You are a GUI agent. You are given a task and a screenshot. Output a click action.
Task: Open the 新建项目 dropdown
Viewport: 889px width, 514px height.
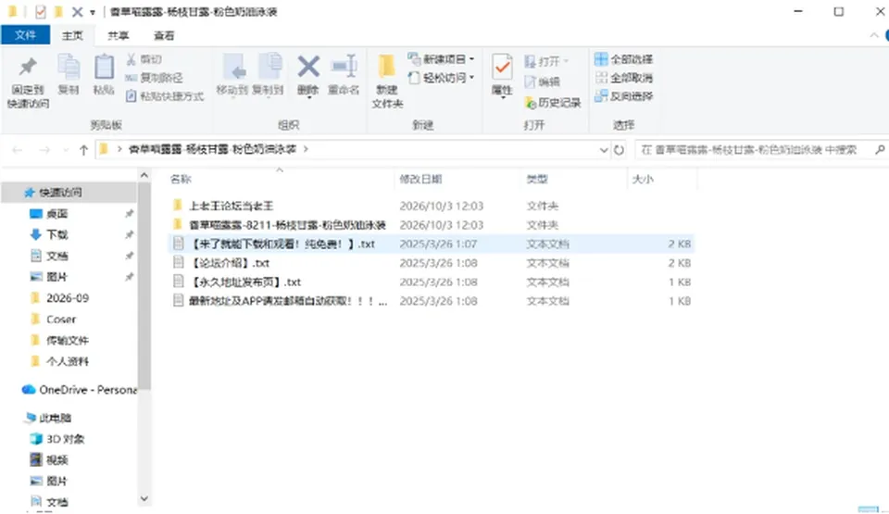pos(441,59)
